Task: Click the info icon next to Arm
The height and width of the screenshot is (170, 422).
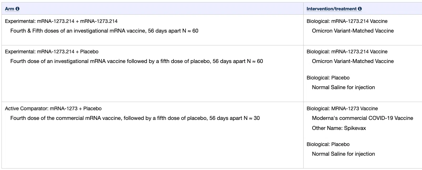Action: (18, 9)
